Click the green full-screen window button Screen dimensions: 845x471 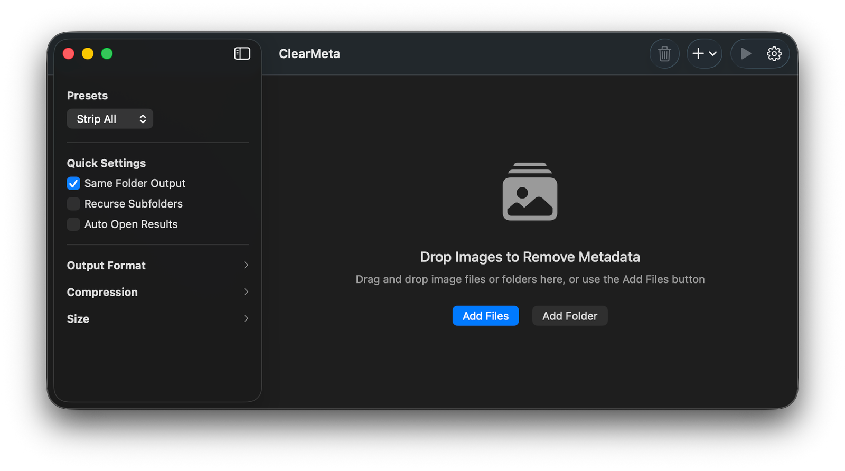point(107,53)
